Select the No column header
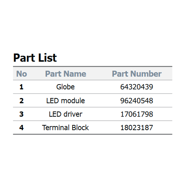This screenshot has width=187, height=187. click(x=22, y=74)
